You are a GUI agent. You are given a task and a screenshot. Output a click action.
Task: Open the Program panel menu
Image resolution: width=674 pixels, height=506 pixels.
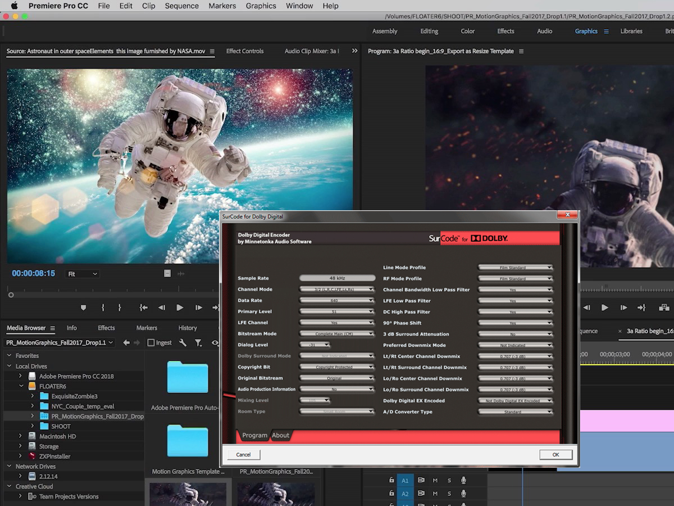521,51
